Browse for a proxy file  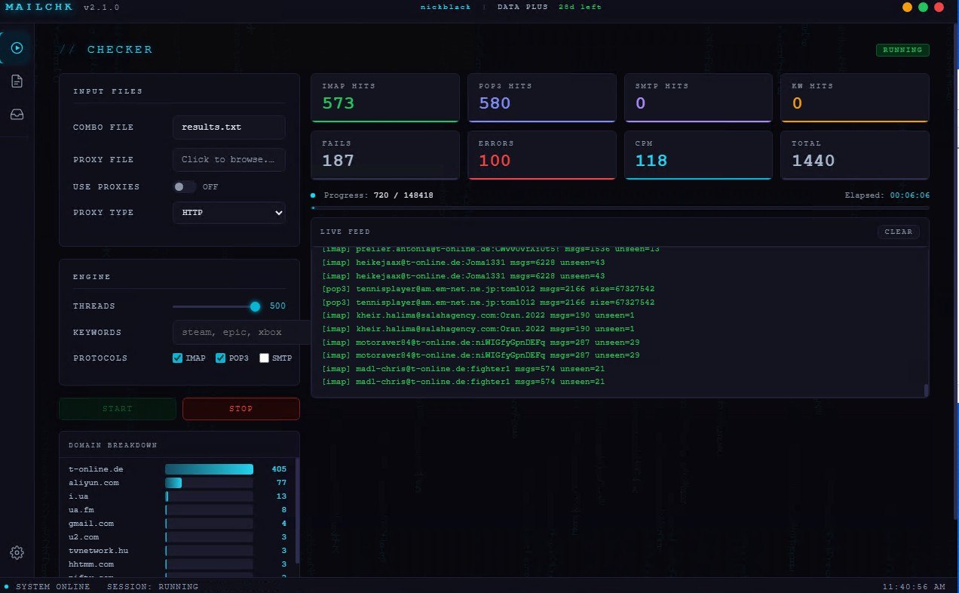click(228, 160)
